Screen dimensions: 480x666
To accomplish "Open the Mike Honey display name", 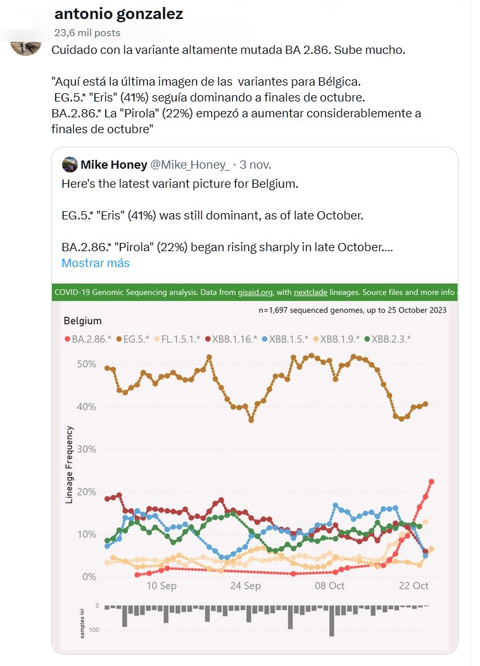I will pyautogui.click(x=113, y=165).
